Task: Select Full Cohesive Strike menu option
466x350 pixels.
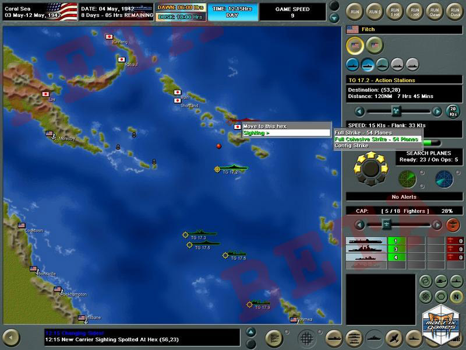Action: pyautogui.click(x=376, y=139)
